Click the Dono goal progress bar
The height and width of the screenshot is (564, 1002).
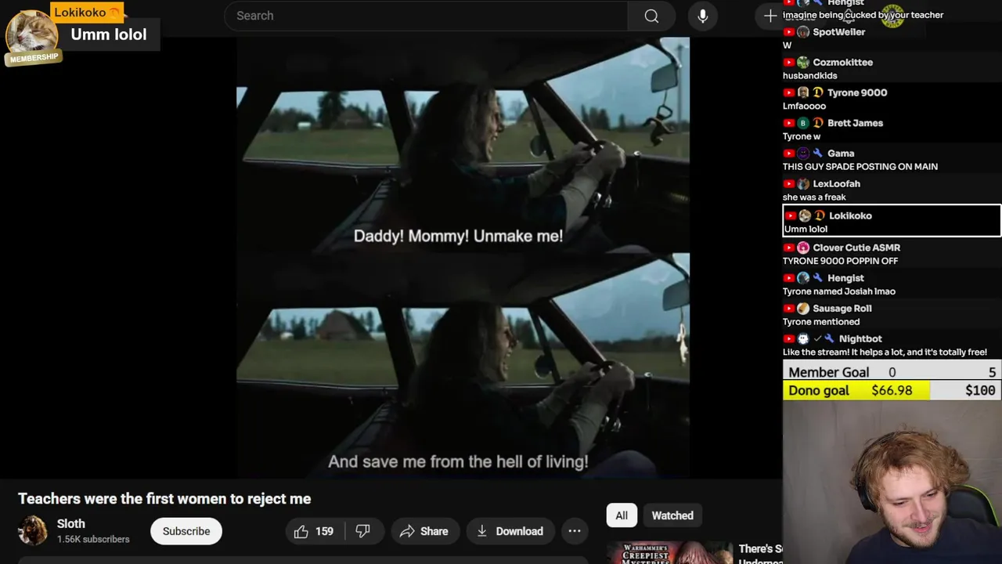coord(892,390)
